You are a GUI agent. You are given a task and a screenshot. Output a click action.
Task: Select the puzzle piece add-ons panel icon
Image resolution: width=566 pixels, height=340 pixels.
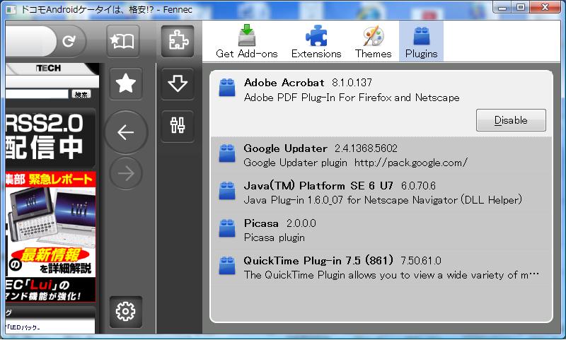pos(178,41)
